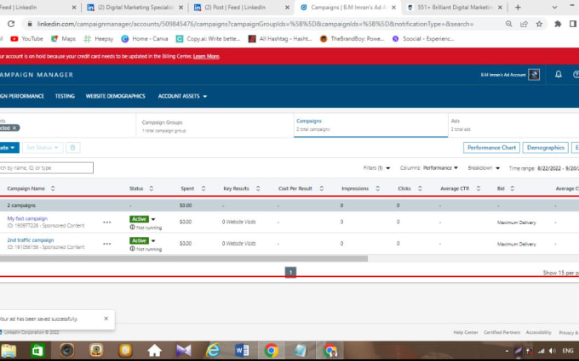Open the 2nd traffic campaign link

[31, 240]
